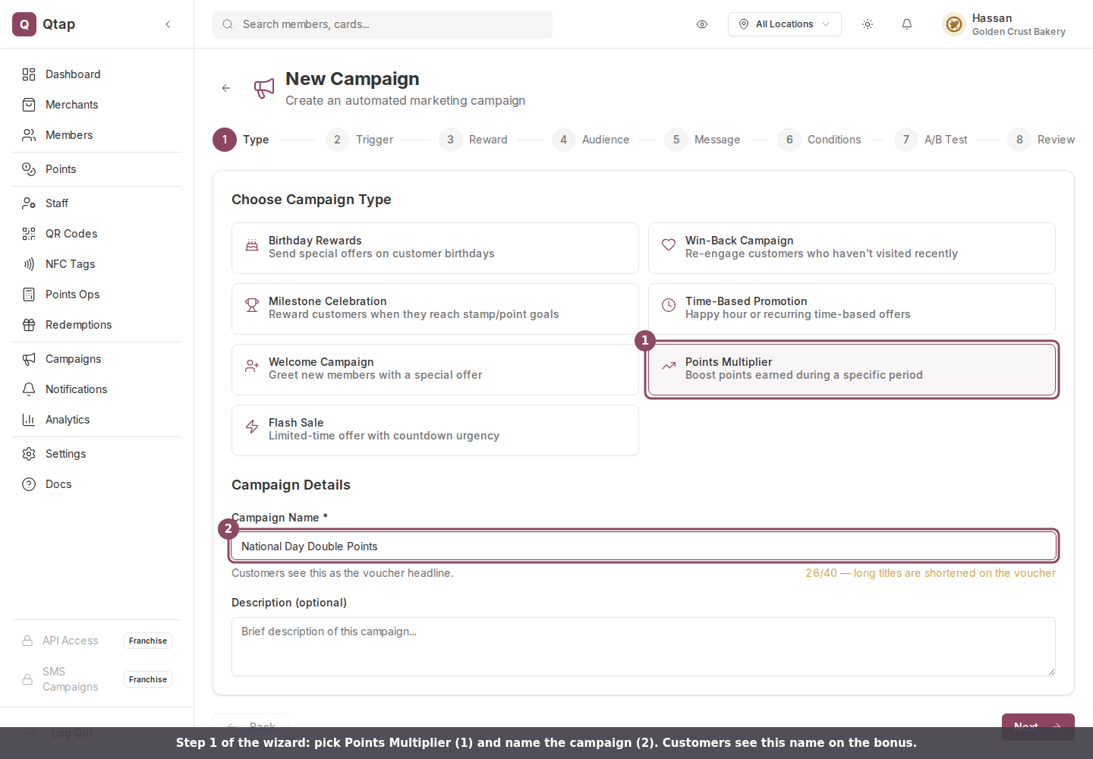1093x759 pixels.
Task: Jump to step 8 Review
Action: click(1041, 140)
